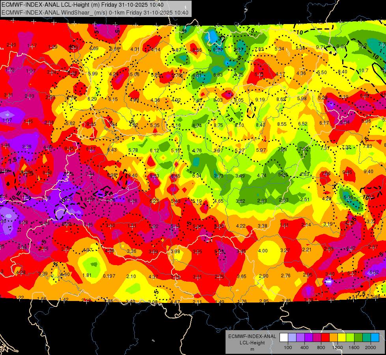This screenshot has height=355, width=386.
Task: Click the white legend color swatch
Action: 284,338
